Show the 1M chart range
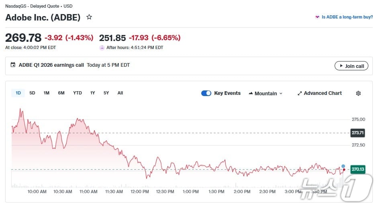Image resolution: width=378 pixels, height=207 pixels. tap(47, 93)
